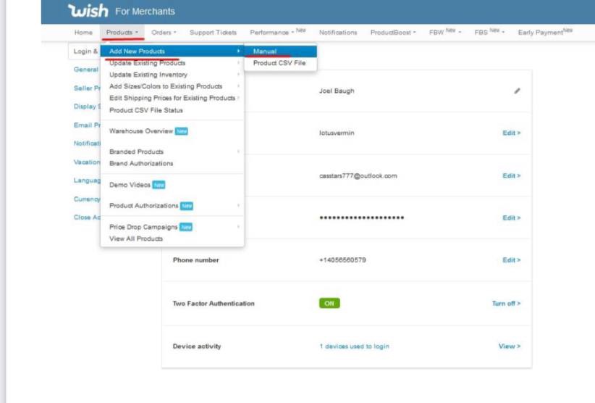
Task: Click the pencil edit icon beside Joel Baugh
Action: click(x=517, y=91)
